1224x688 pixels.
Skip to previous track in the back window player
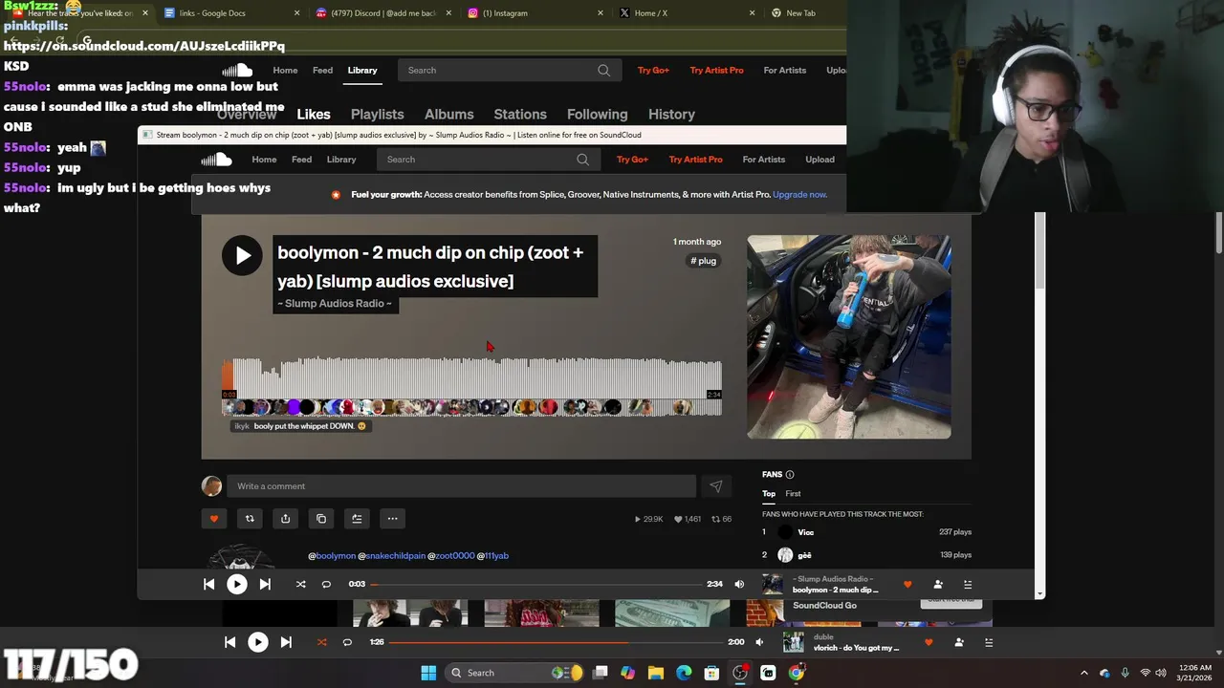coord(229,642)
